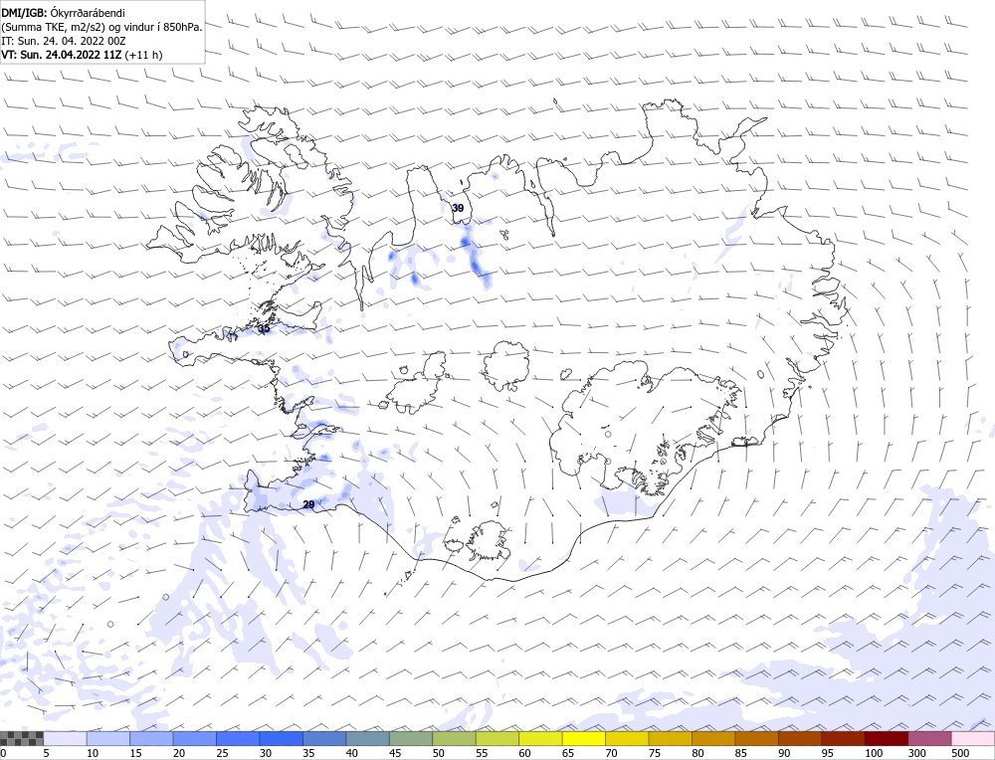
Task: Pick the 55–60 yellow-green legend swatch
Action: click(497, 738)
